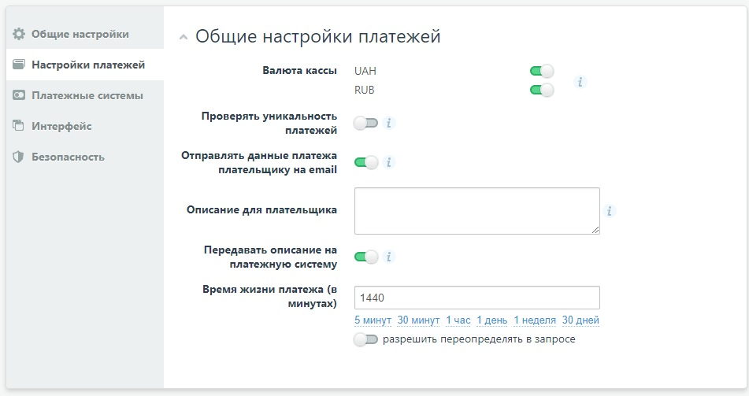The image size is (749, 396).
Task: Click the Платежные системы sidebar icon
Action: coord(19,95)
